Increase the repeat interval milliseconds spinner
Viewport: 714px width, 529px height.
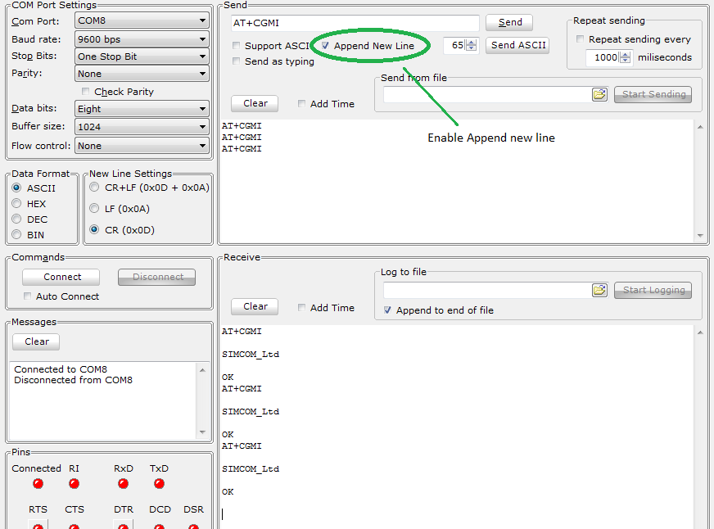pyautogui.click(x=626, y=54)
